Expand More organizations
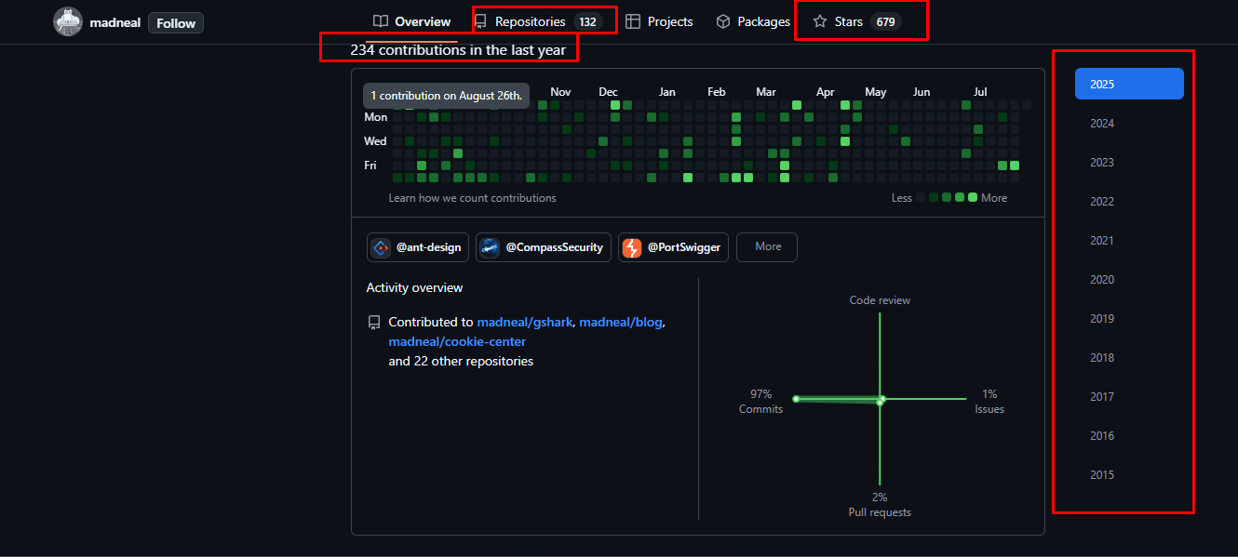 (x=767, y=247)
